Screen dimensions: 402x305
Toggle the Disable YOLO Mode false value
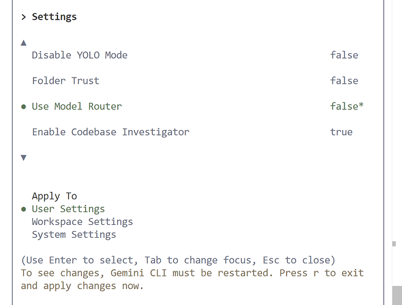[344, 55]
